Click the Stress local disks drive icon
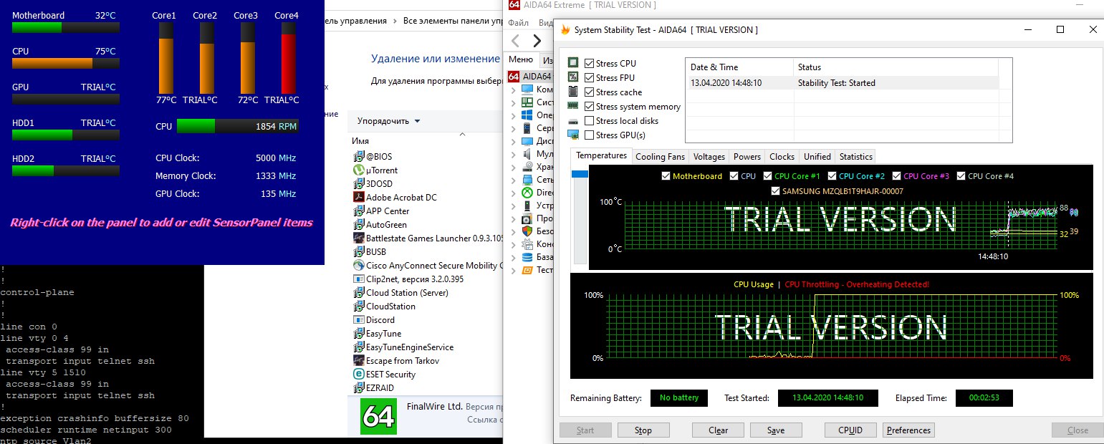1104x444 pixels. click(573, 120)
